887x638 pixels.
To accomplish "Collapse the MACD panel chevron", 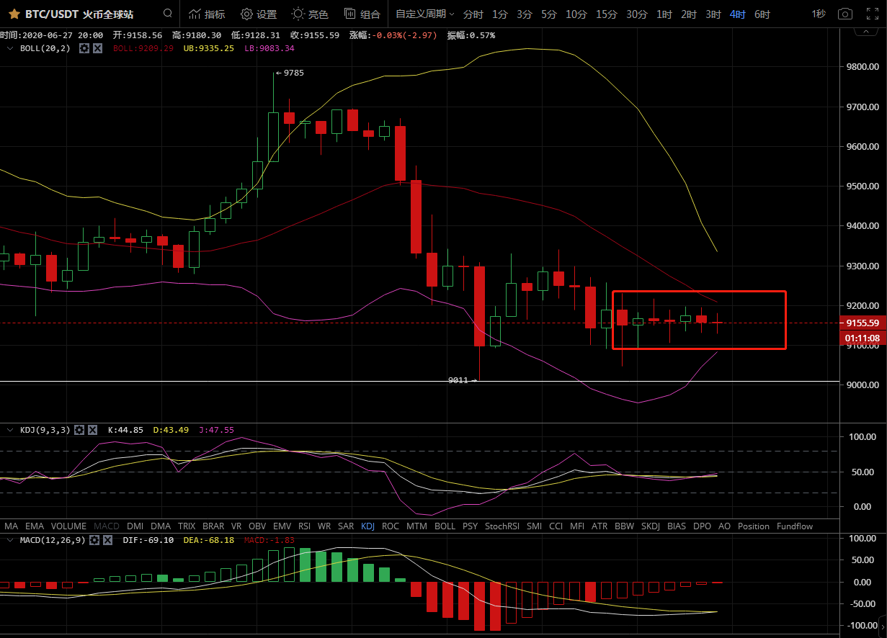I will click(x=9, y=539).
